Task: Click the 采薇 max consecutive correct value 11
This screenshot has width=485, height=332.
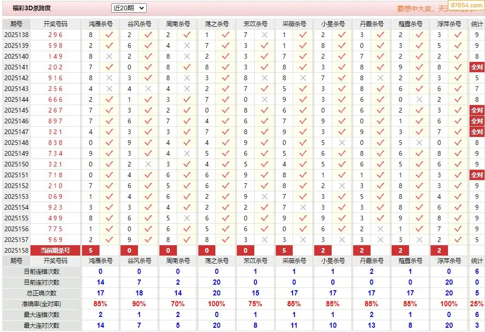Action: (294, 325)
